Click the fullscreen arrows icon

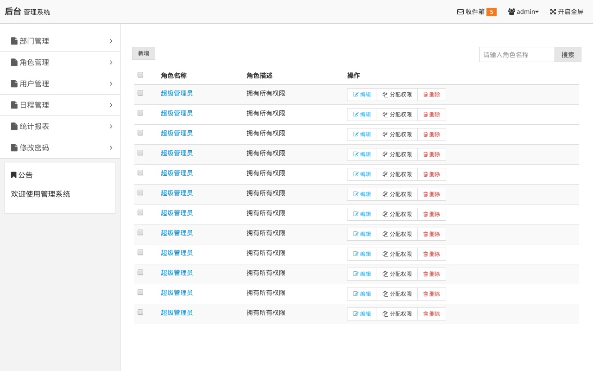click(x=553, y=12)
